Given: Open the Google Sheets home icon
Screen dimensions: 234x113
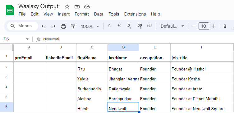Looking at the screenshot, I should click(10, 10).
